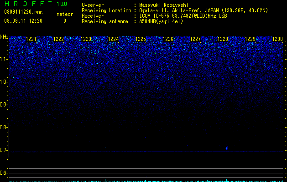Click the observer name Masayuki Kobayashi
The image size is (287, 182).
(x=164, y=5)
